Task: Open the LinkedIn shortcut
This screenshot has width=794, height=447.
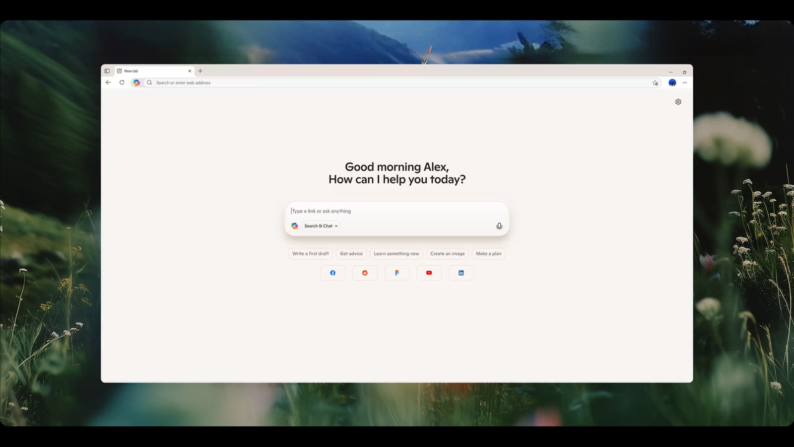Action: pos(461,273)
